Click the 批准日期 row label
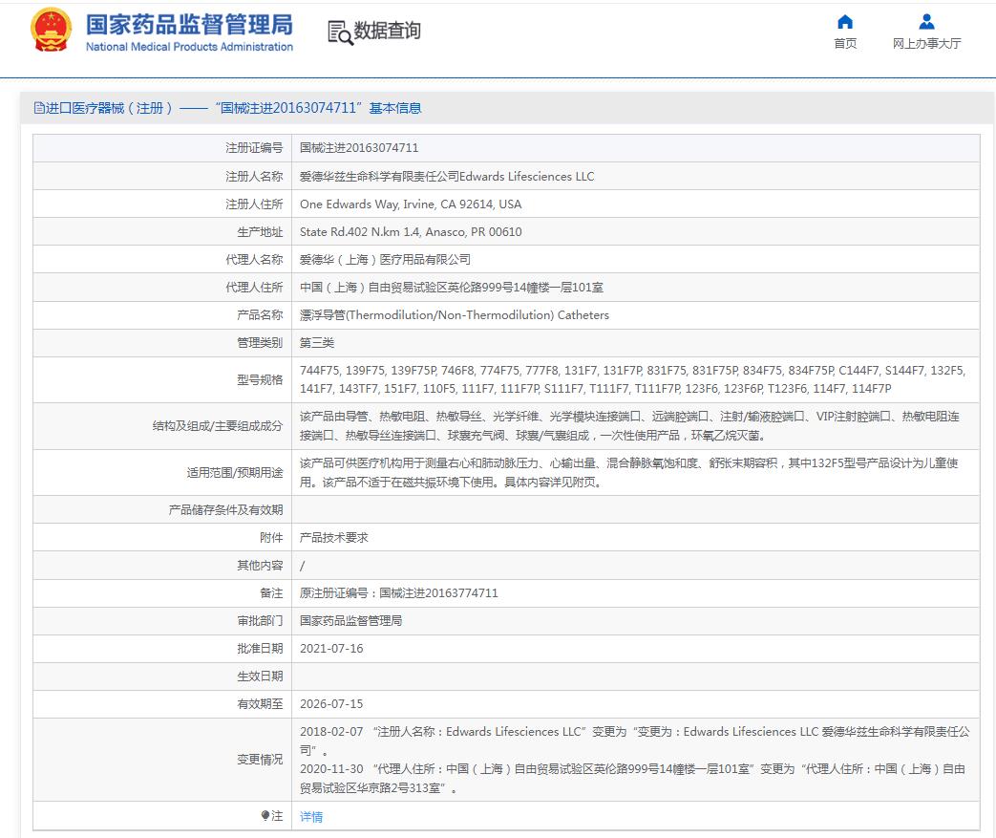The image size is (996, 838). pos(260,649)
